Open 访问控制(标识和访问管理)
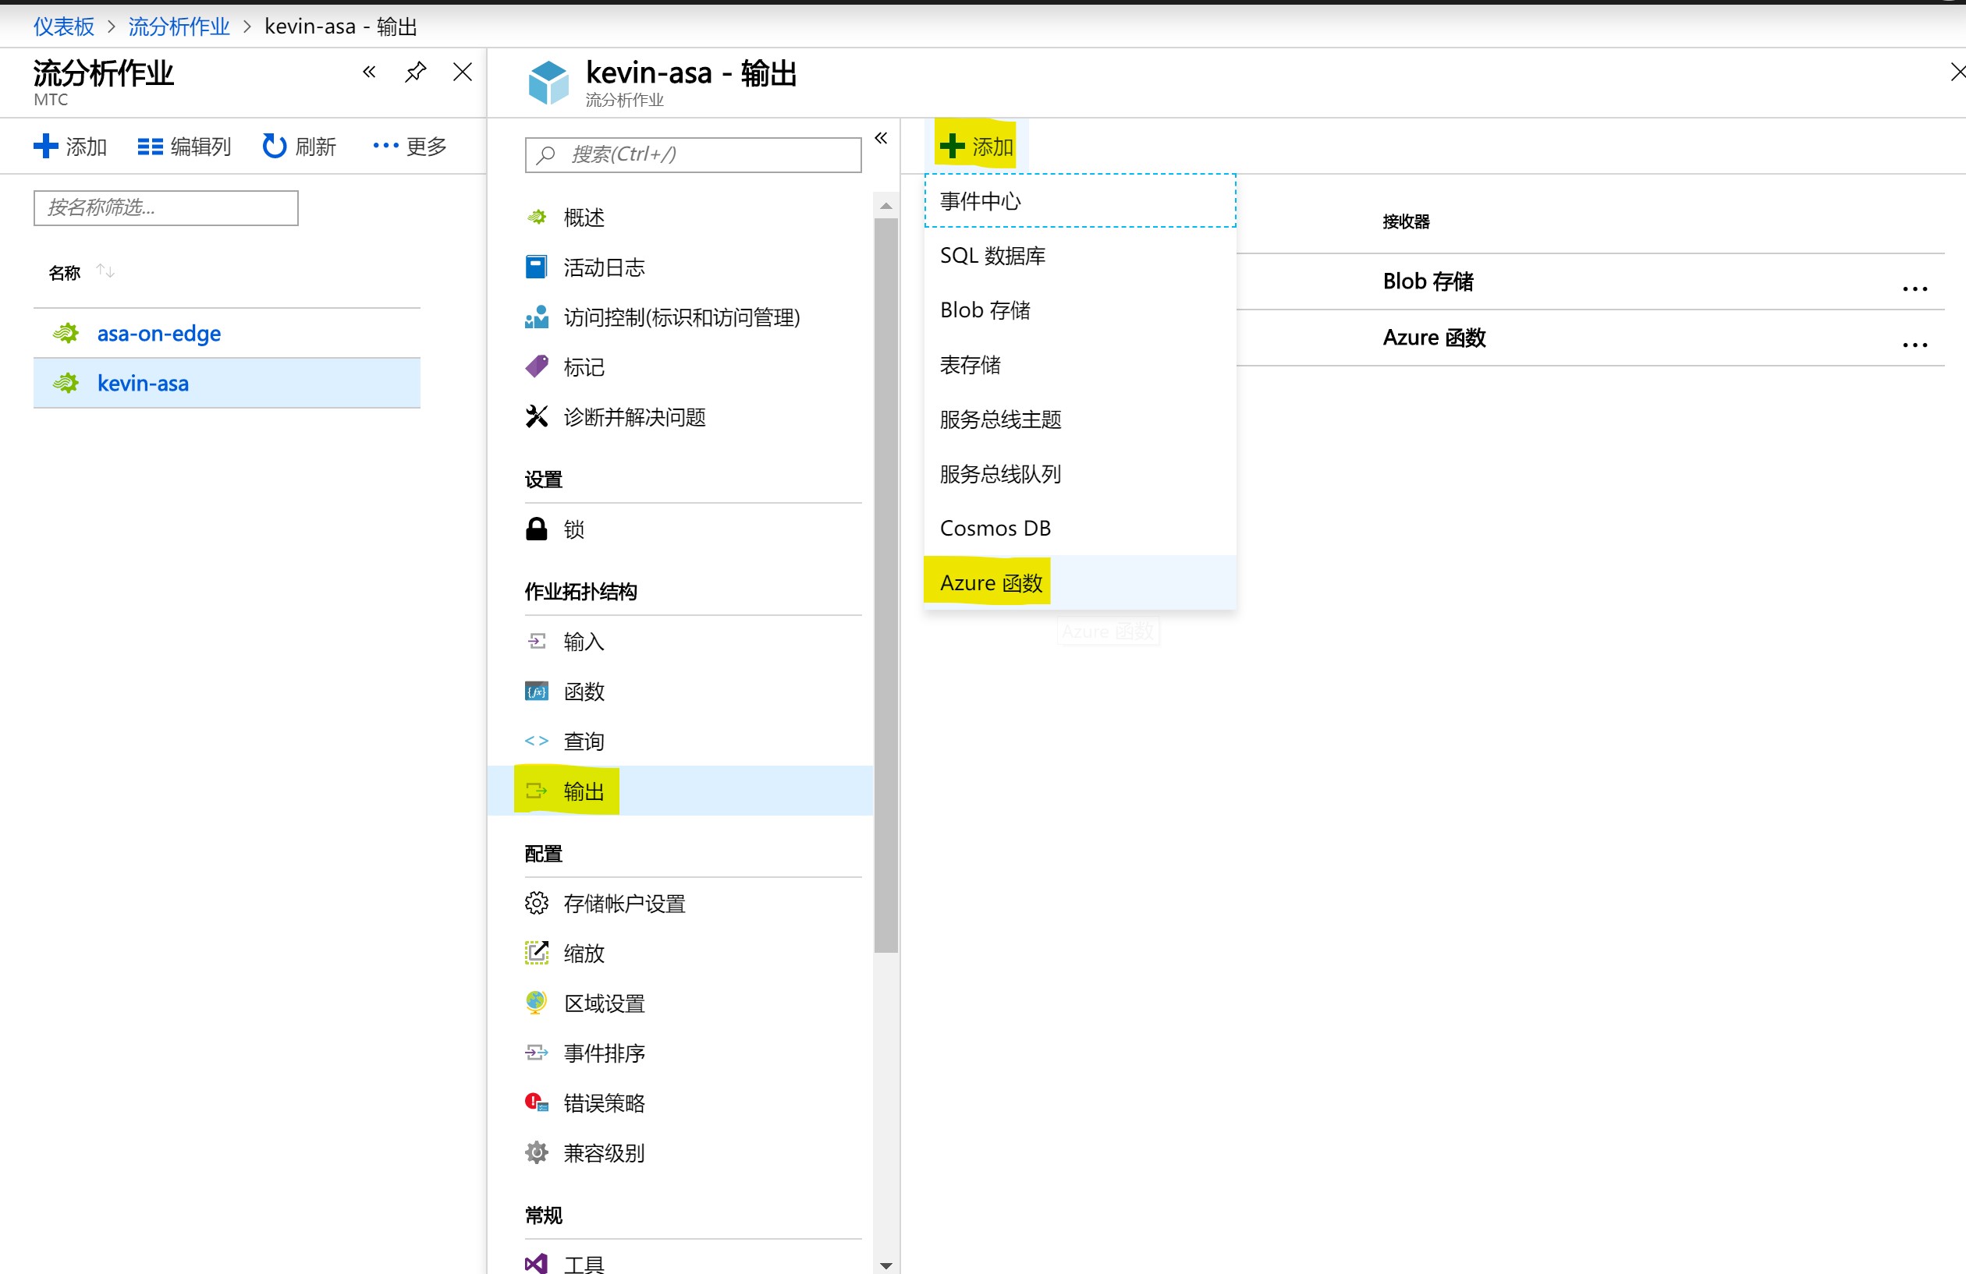 pos(680,317)
